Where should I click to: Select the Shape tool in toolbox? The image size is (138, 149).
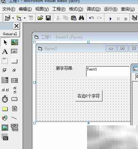click(x=5, y=118)
